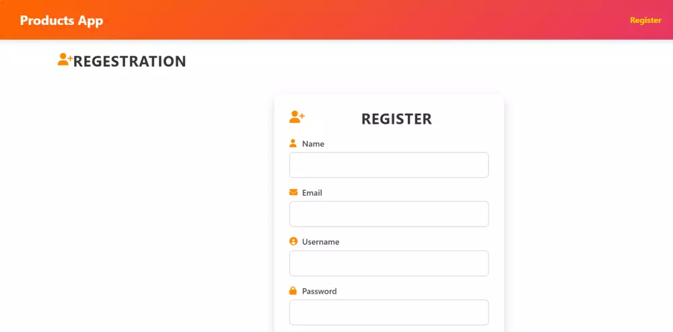Click the user-plus icon beside REGESTRATION heading
This screenshot has height=332, width=673.
point(65,60)
